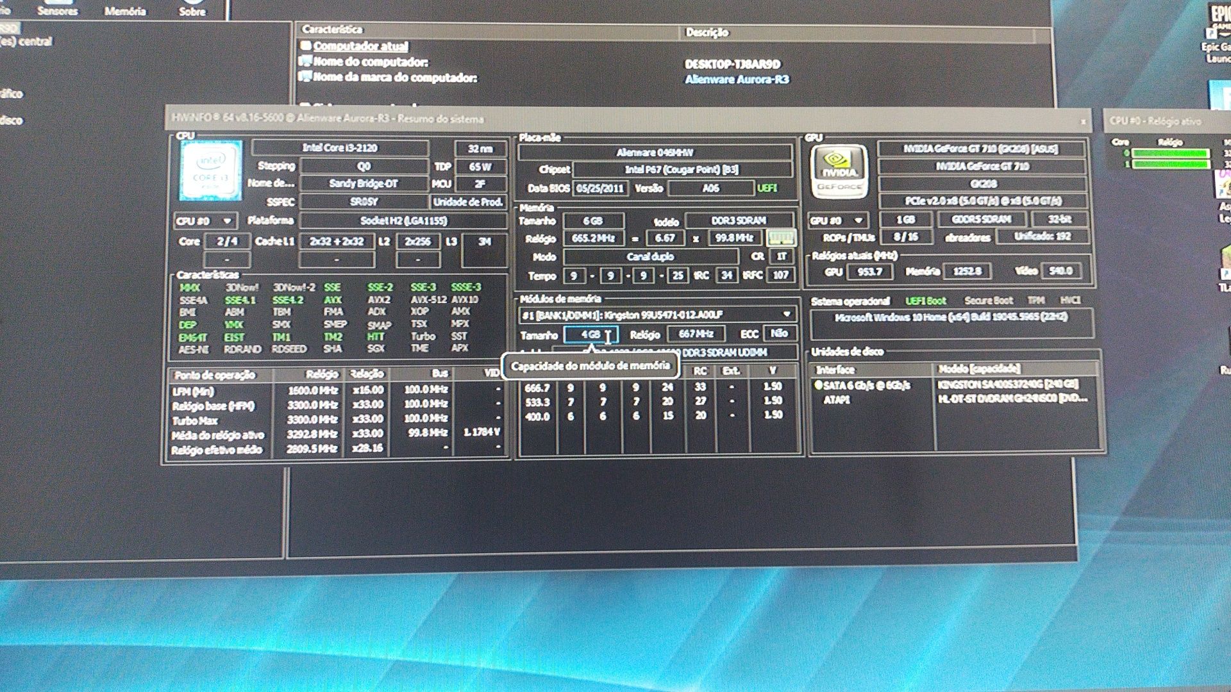Viewport: 1231px width, 692px height.
Task: Click the GPU memory clock value 1252.8
Action: [x=967, y=271]
